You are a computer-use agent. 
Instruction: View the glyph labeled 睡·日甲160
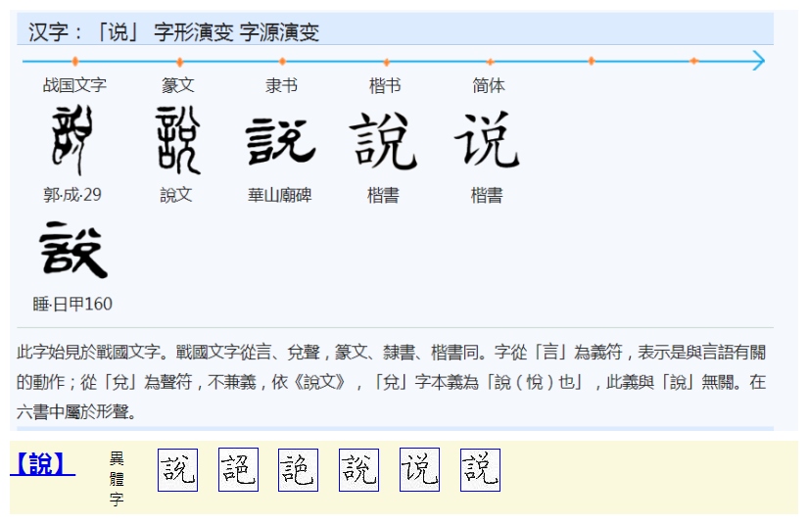coord(73,250)
